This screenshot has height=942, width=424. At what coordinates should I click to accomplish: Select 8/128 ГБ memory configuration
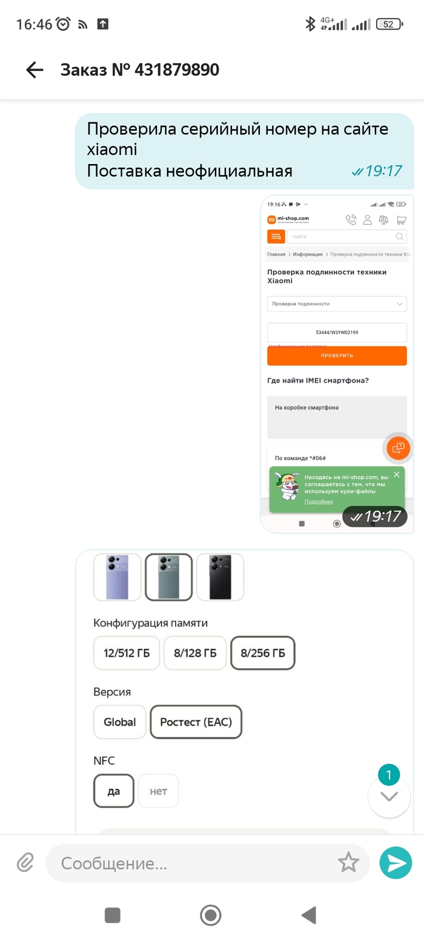[195, 653]
